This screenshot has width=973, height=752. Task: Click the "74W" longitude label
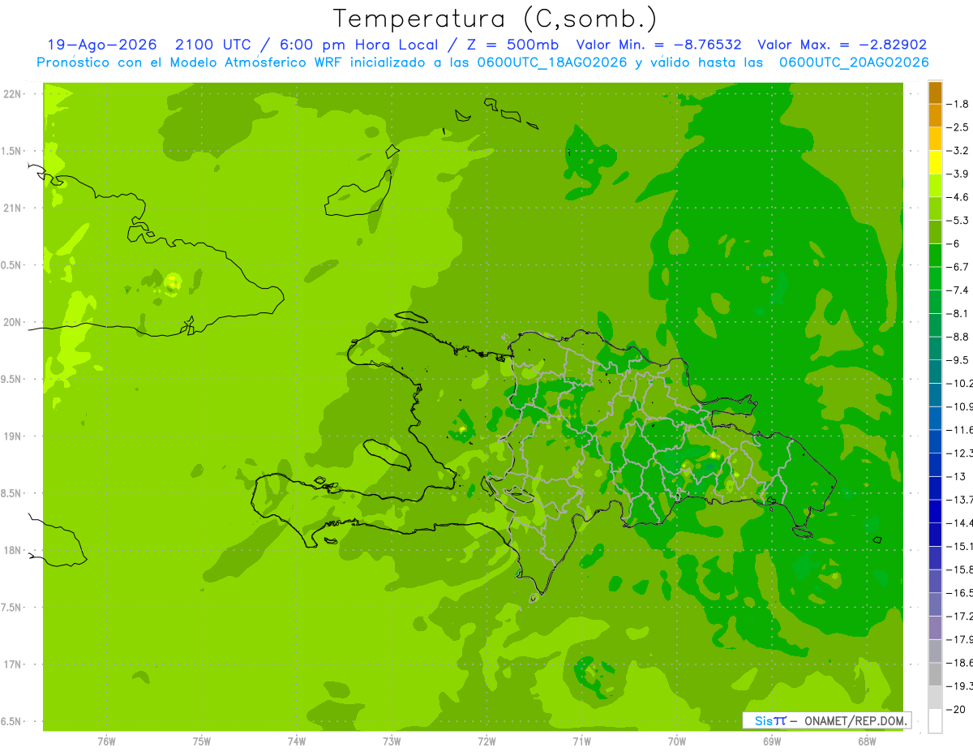[296, 741]
